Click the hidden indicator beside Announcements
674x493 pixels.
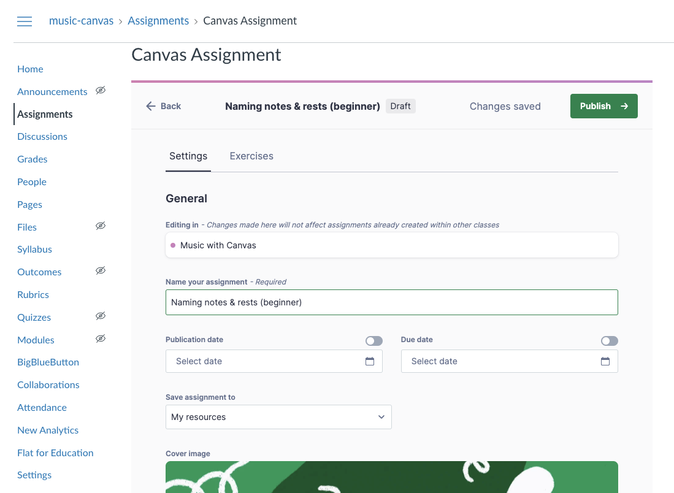100,90
